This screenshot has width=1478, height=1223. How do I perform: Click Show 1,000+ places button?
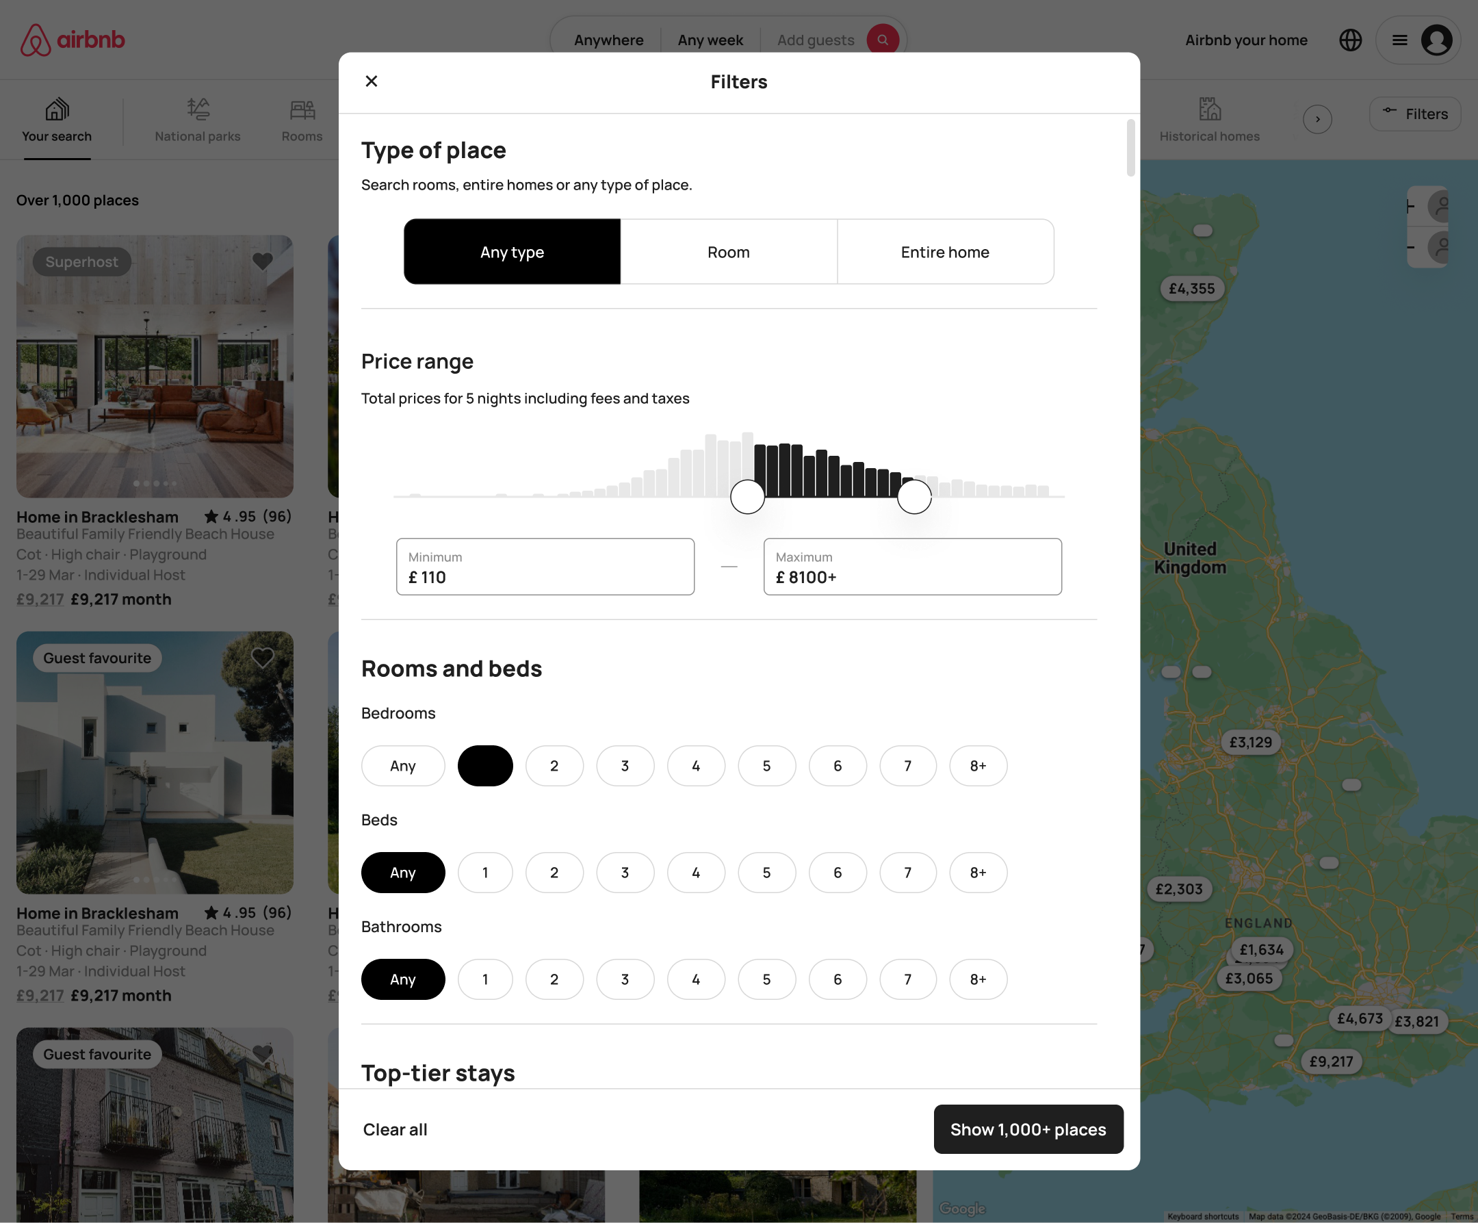[1028, 1129]
